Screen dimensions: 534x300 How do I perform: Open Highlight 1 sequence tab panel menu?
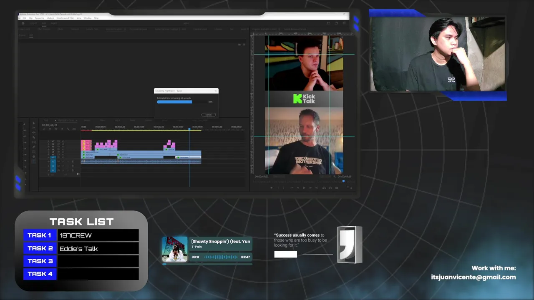[76, 120]
